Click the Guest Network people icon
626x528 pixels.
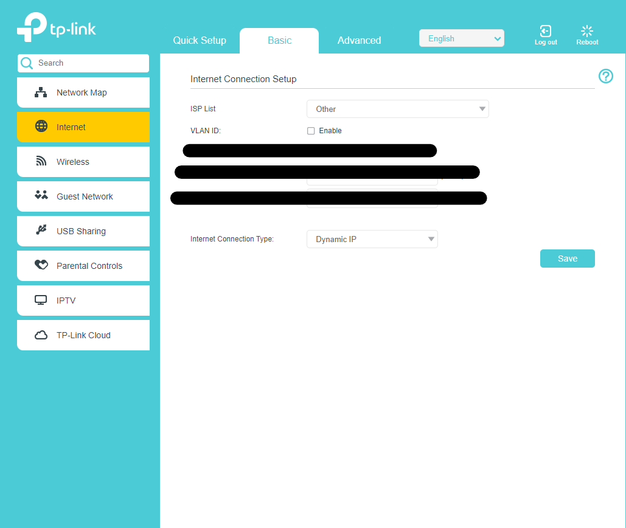(41, 195)
